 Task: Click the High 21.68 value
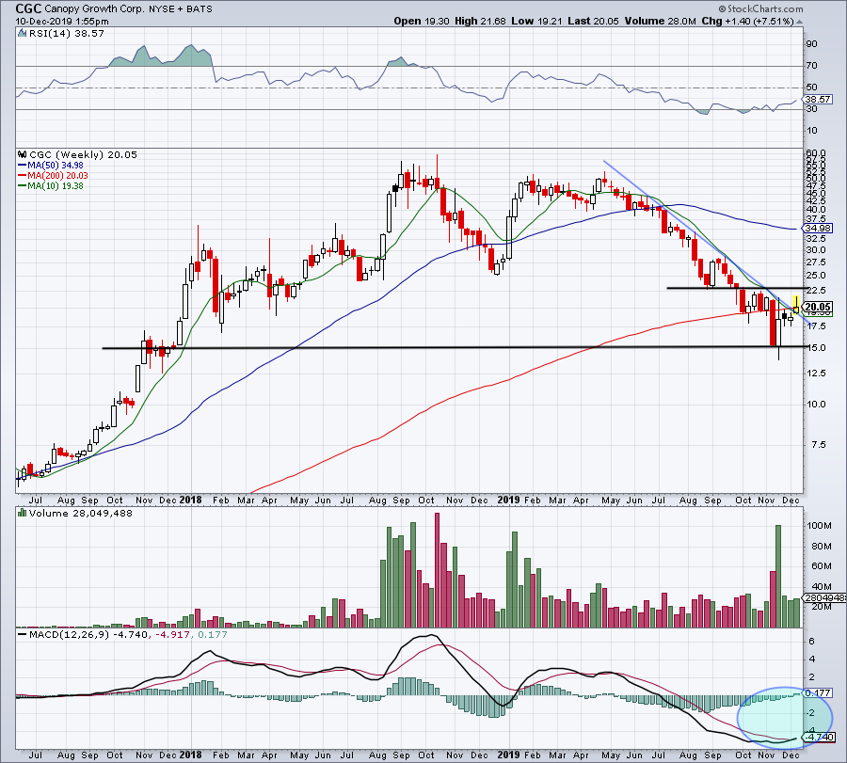click(480, 21)
